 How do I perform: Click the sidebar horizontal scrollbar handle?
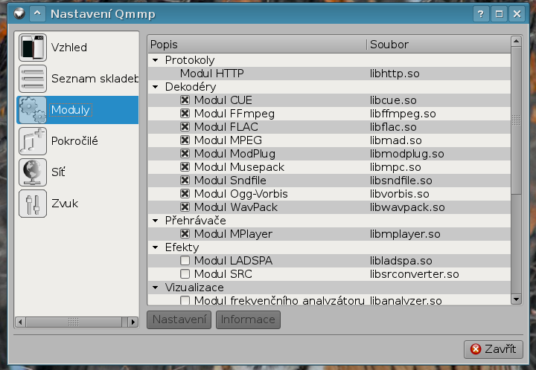pos(74,322)
